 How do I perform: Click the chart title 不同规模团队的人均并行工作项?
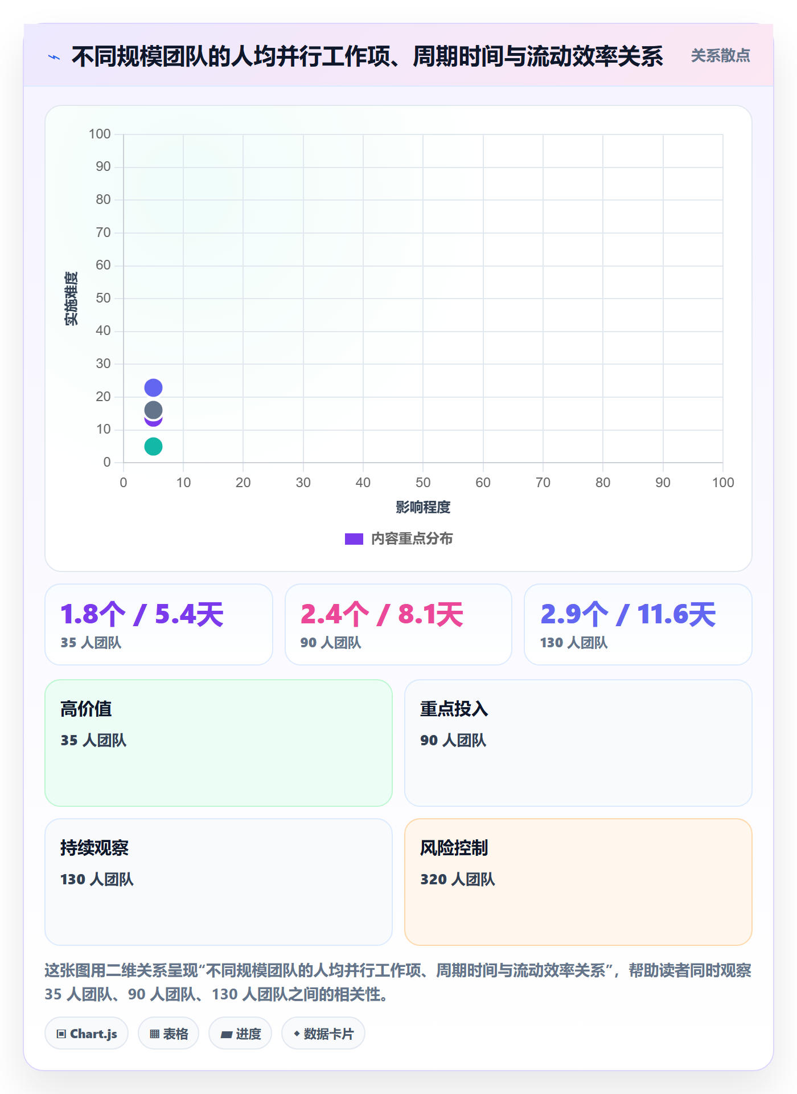click(368, 56)
